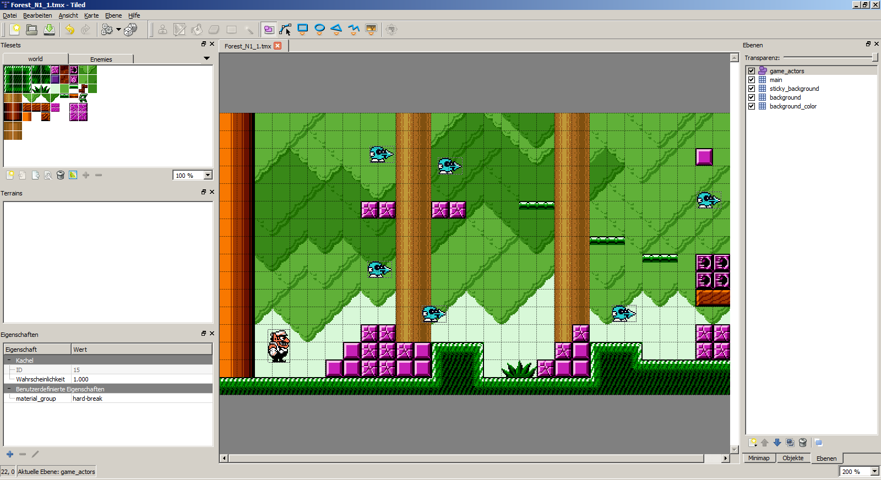881x480 pixels.
Task: Hide the sticky_background layer
Action: (x=752, y=89)
